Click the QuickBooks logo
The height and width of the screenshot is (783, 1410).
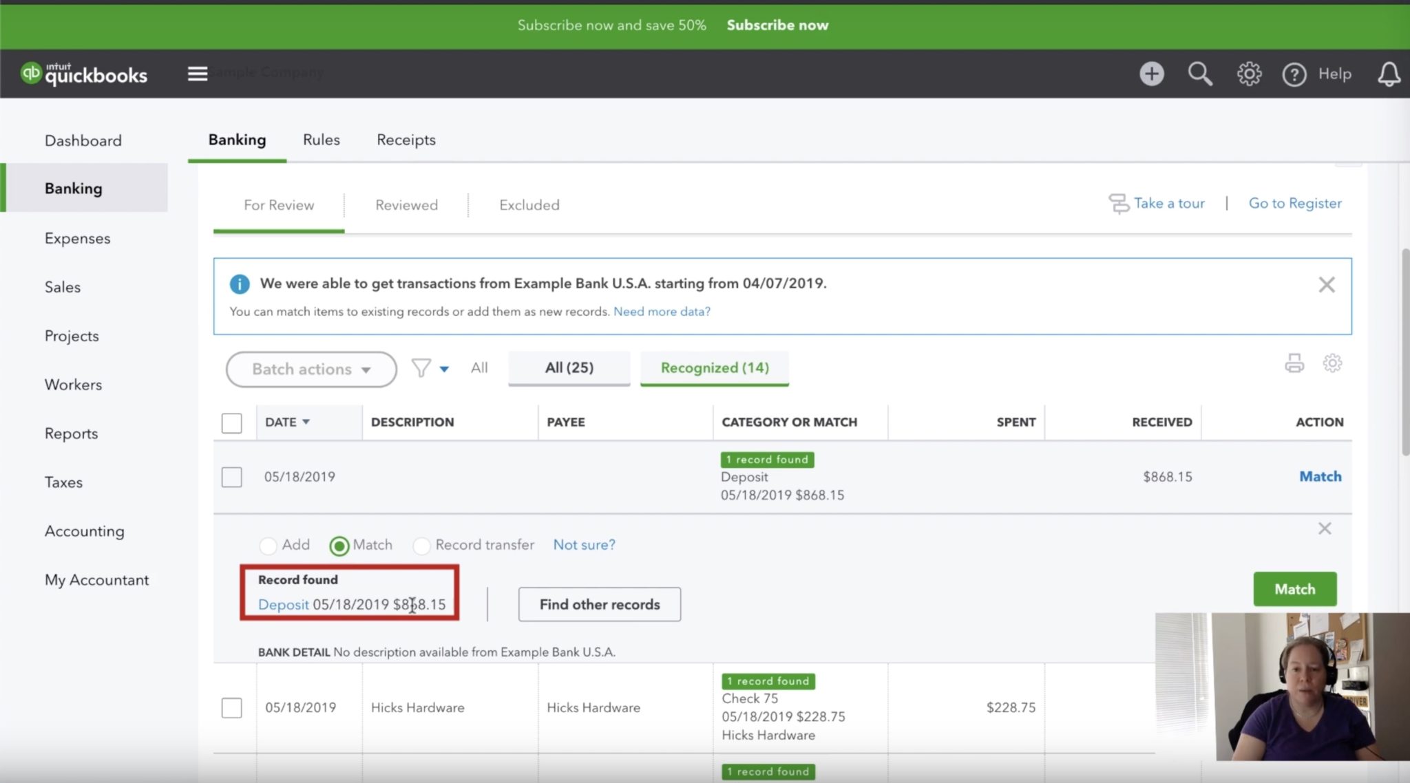coord(83,74)
